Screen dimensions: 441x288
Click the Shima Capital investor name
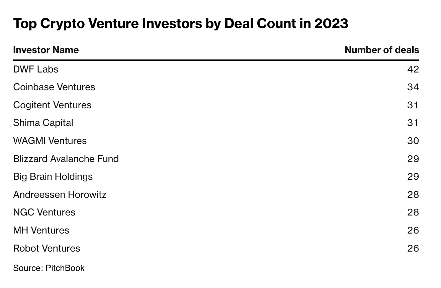pyautogui.click(x=43, y=123)
